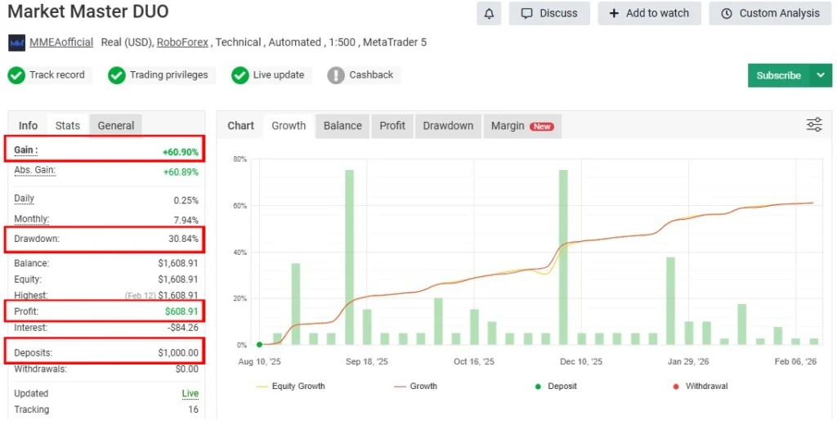Click the -$84.26 interest value
The width and height of the screenshot is (837, 425).
click(x=182, y=327)
